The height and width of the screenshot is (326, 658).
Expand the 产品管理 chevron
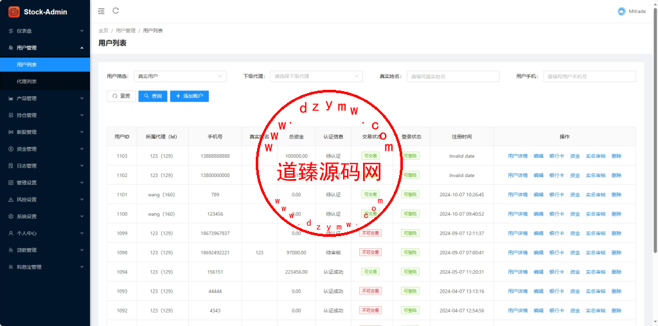coord(82,98)
